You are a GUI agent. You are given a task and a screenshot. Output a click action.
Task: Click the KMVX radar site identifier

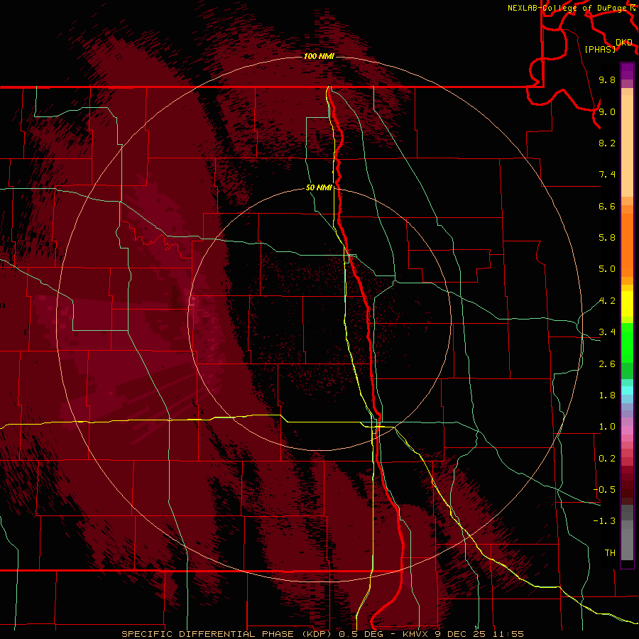click(x=415, y=634)
